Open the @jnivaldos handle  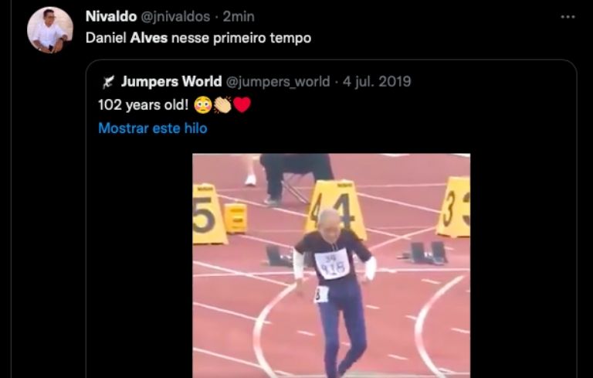[x=175, y=17]
